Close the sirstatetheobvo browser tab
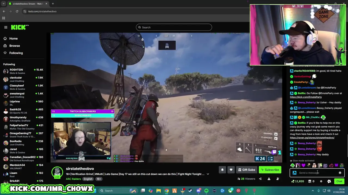Screen dimensions: 348x195 click(46, 4)
